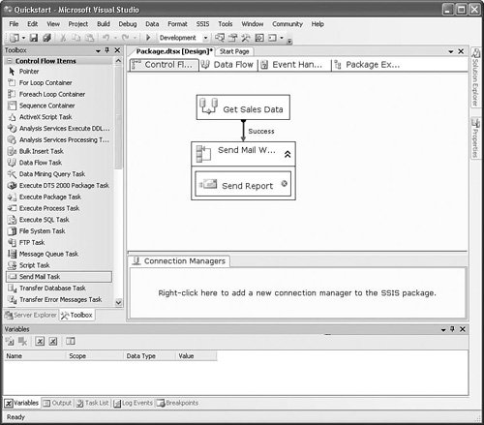Switch to Package Explorer designer tab
This screenshot has width=484, height=425.
(368, 65)
